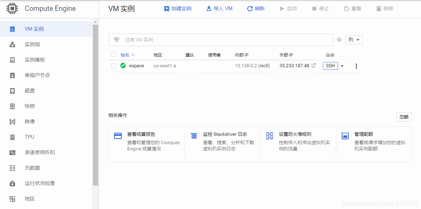Connect to espace via SSH button
421x209 pixels.
click(330, 66)
